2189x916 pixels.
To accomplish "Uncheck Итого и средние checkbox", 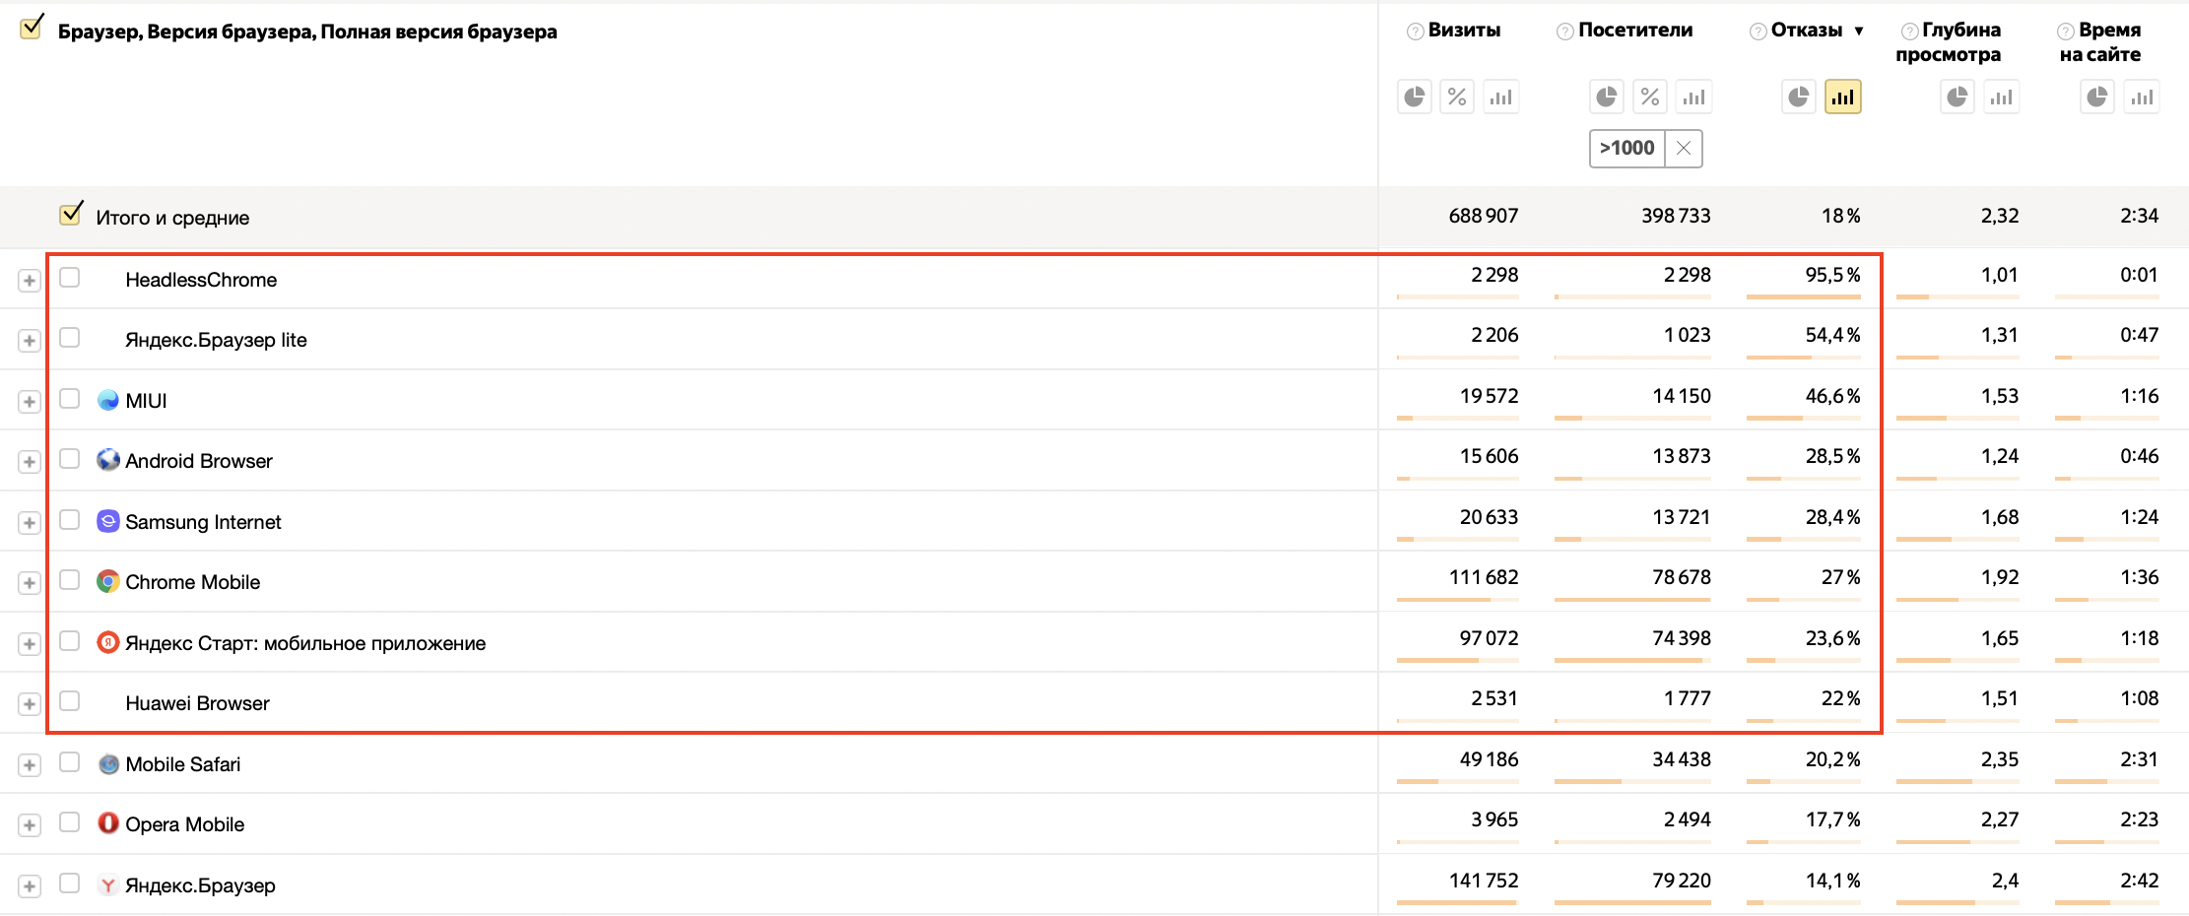I will tap(70, 214).
